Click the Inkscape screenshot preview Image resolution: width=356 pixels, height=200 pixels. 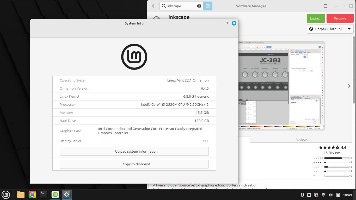click(281, 85)
